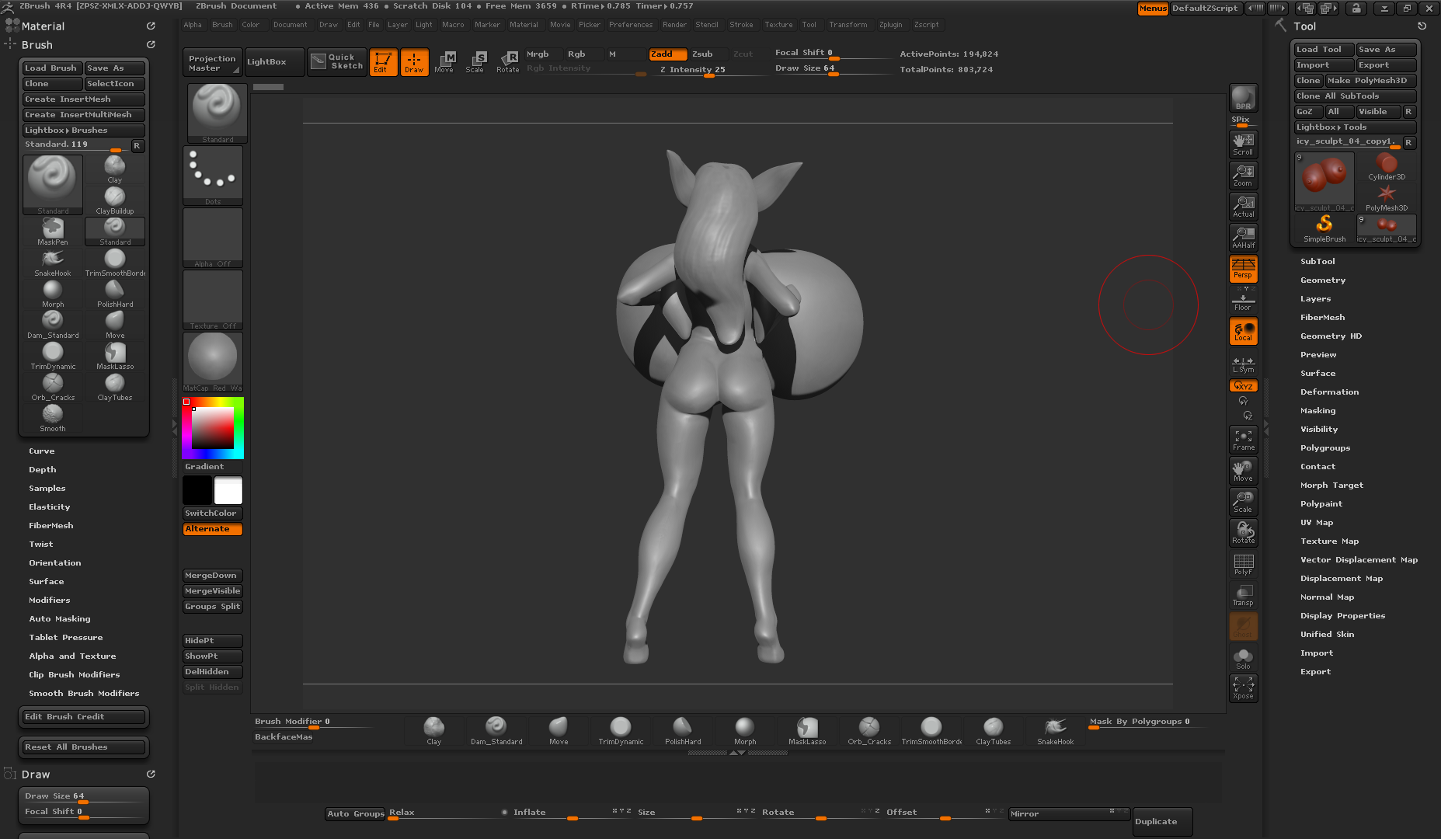Click the BPR render icon
Image resolution: width=1441 pixels, height=839 pixels.
pos(1243,98)
